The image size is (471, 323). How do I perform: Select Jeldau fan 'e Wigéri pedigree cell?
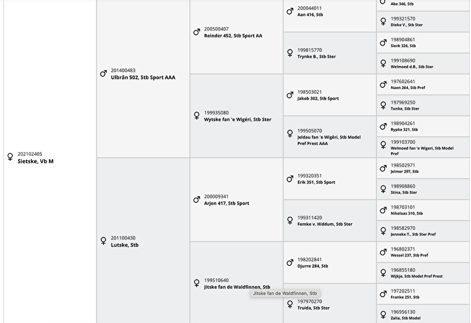click(330, 137)
